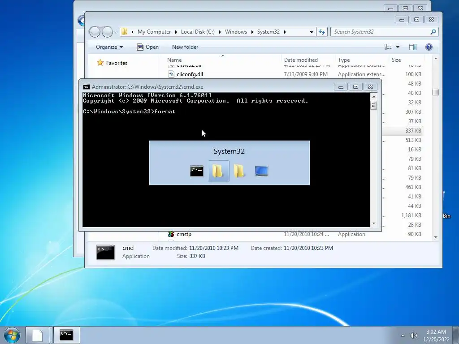Click cmd scrollbar thumb
459x344 pixels.
point(373,105)
